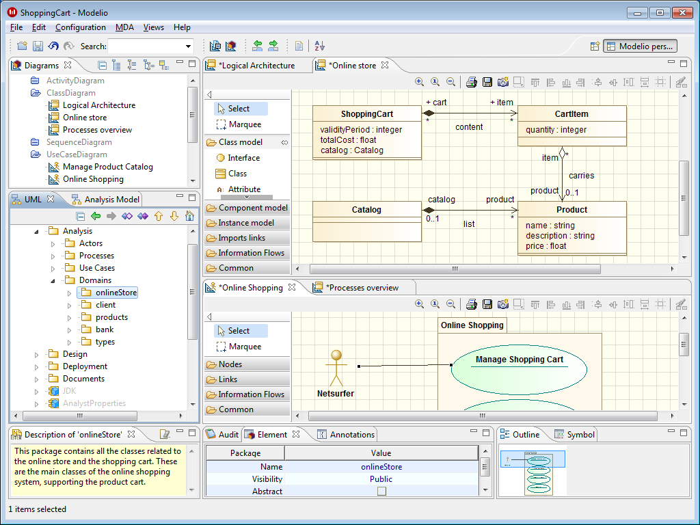
Task: Collapse the Analysis folder
Action: 37,232
